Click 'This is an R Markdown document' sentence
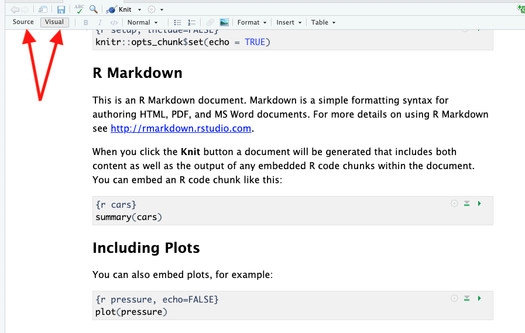The height and width of the screenshot is (333, 525). coord(169,101)
